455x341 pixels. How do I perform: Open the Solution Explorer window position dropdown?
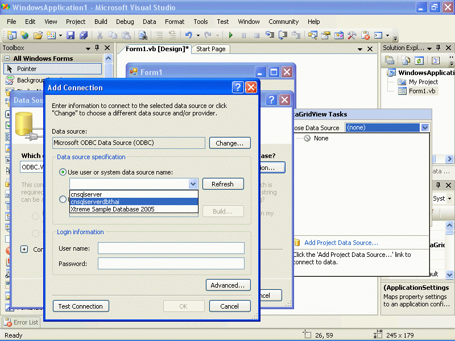point(429,48)
